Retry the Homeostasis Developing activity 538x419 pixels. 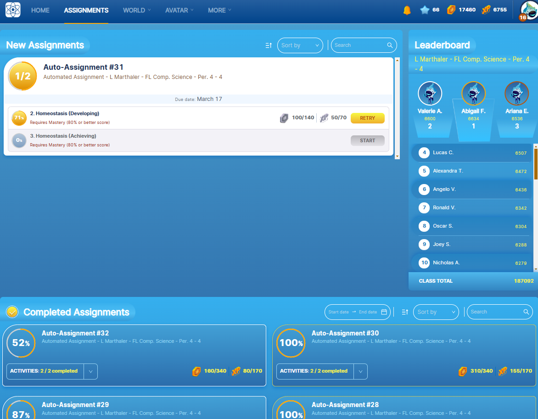pyautogui.click(x=367, y=118)
